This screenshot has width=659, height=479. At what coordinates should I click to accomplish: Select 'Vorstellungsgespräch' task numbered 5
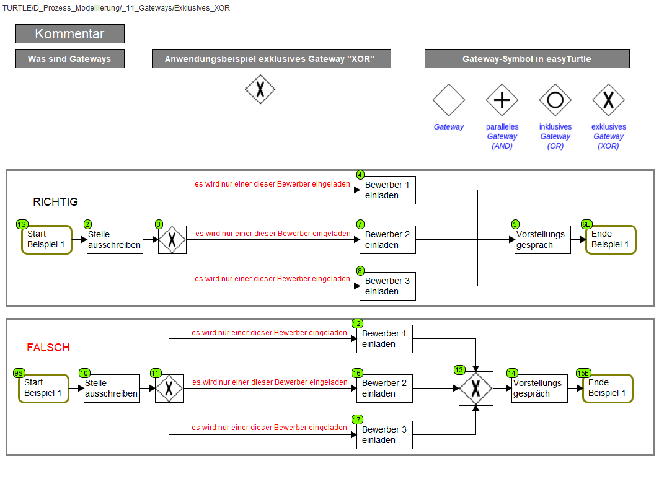click(542, 239)
